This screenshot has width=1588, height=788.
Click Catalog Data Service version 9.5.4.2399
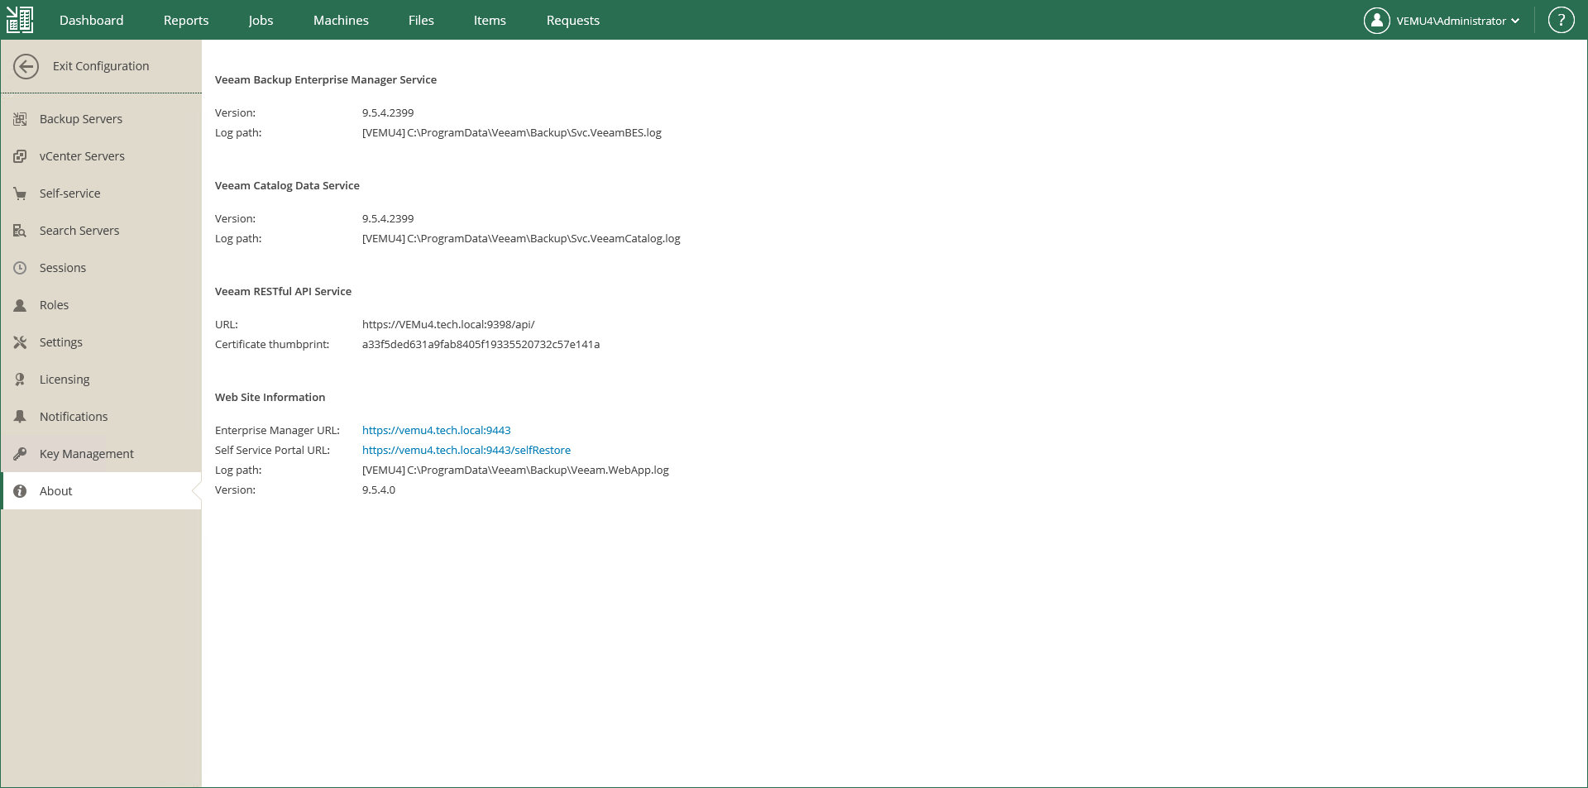point(388,218)
